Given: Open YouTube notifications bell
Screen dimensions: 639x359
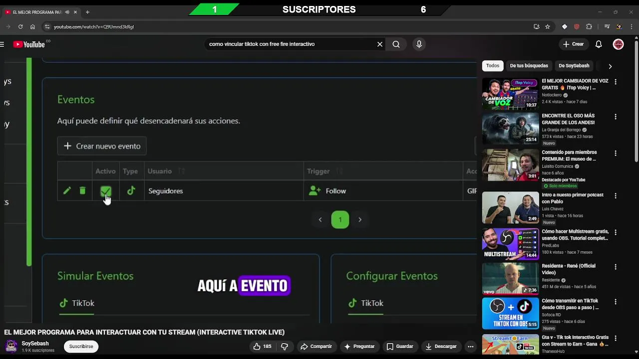Looking at the screenshot, I should (x=599, y=44).
